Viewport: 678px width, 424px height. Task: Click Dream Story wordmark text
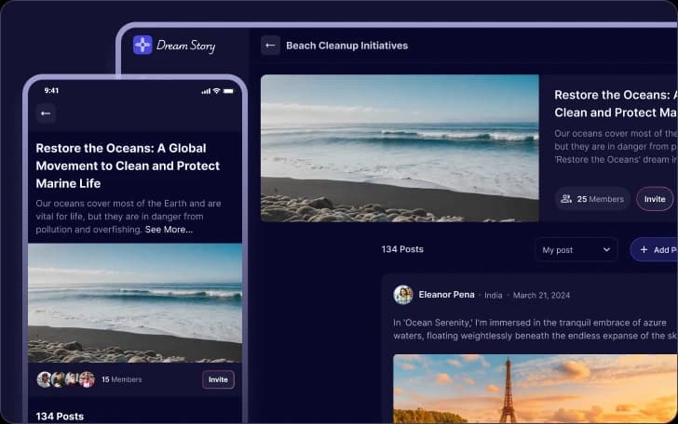pyautogui.click(x=185, y=46)
